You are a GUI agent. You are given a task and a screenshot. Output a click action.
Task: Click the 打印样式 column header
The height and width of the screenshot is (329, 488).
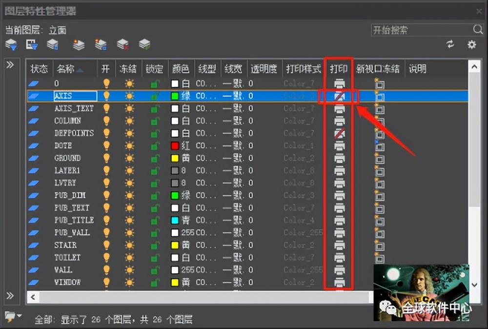(x=303, y=69)
